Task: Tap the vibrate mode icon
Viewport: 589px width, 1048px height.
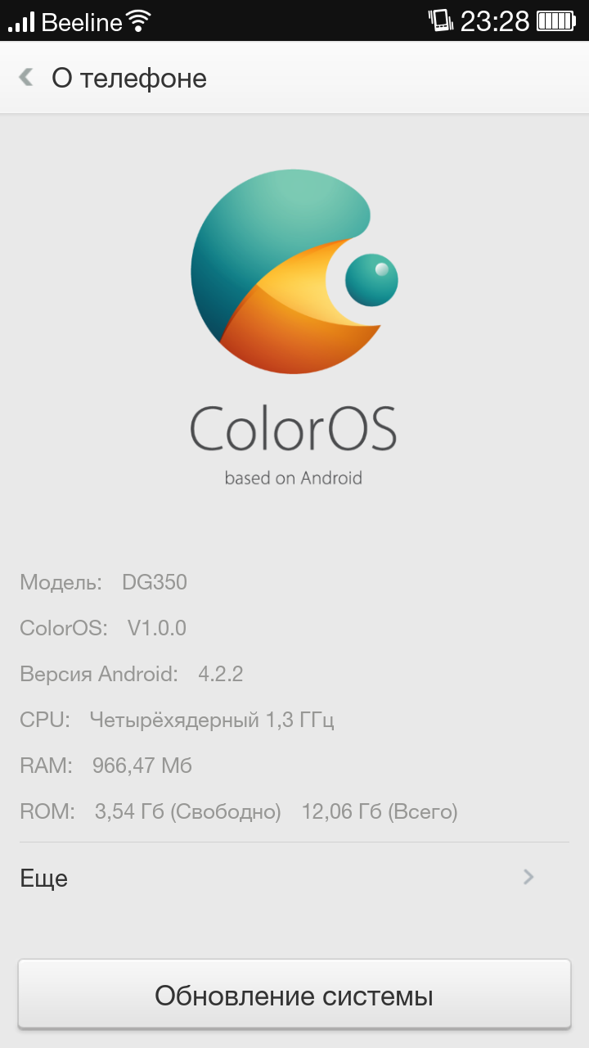Action: coord(440,20)
